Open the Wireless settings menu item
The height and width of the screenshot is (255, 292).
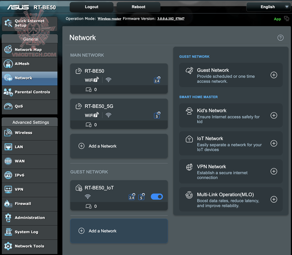point(30,133)
